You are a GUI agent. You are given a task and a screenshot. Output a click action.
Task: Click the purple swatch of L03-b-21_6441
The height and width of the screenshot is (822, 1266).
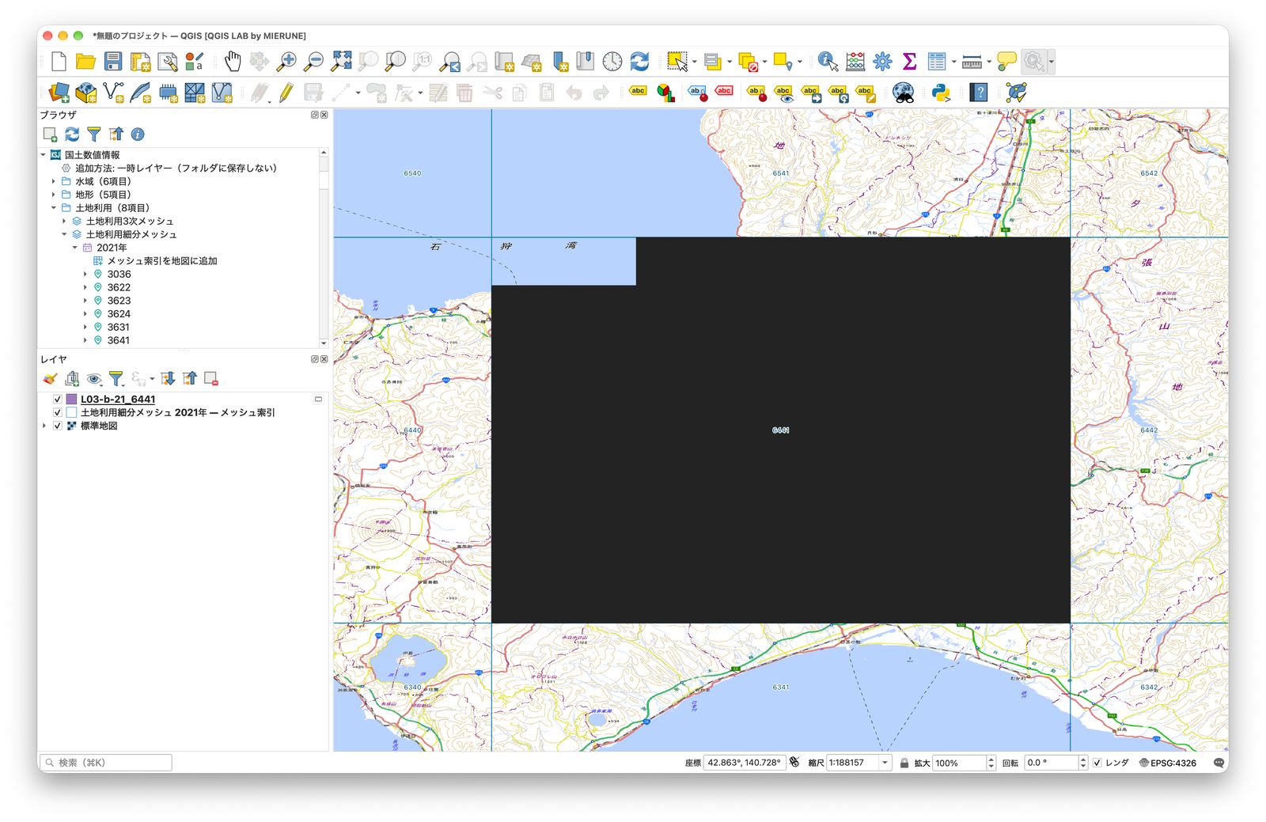(71, 400)
